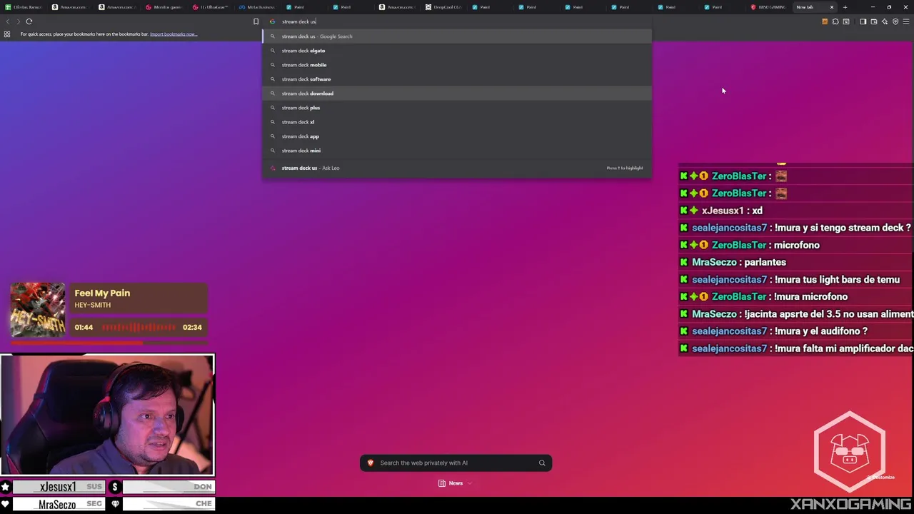Click the song progress waveform bar
914x514 pixels.
click(139, 328)
